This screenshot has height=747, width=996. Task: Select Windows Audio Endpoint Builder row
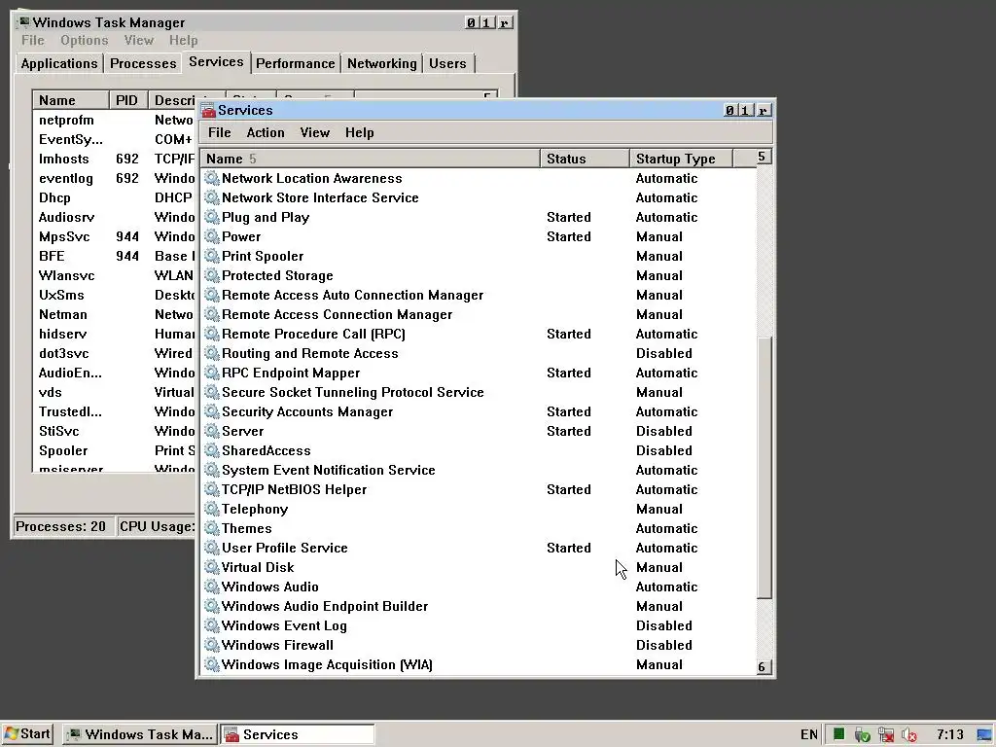(479, 607)
